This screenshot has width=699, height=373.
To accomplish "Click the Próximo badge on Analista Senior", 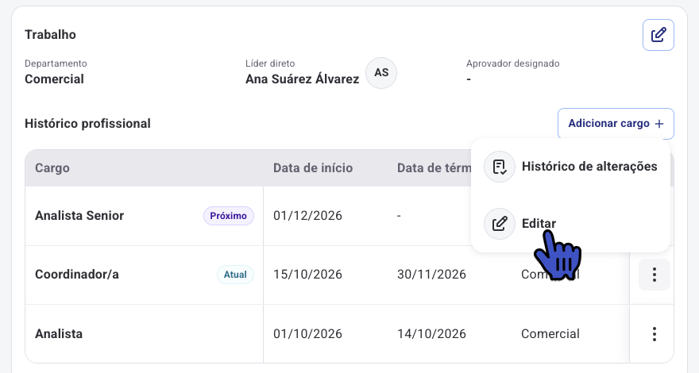I will pos(228,216).
